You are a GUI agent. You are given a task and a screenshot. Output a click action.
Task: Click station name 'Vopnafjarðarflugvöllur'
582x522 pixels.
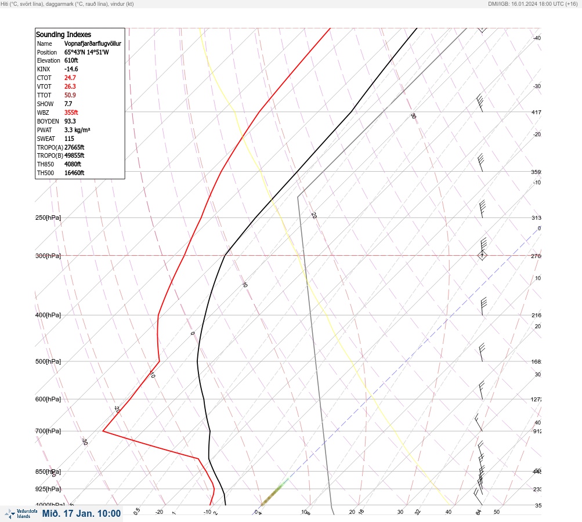93,43
